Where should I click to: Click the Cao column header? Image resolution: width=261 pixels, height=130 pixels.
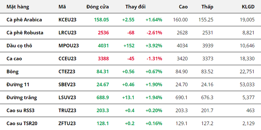[183, 6]
